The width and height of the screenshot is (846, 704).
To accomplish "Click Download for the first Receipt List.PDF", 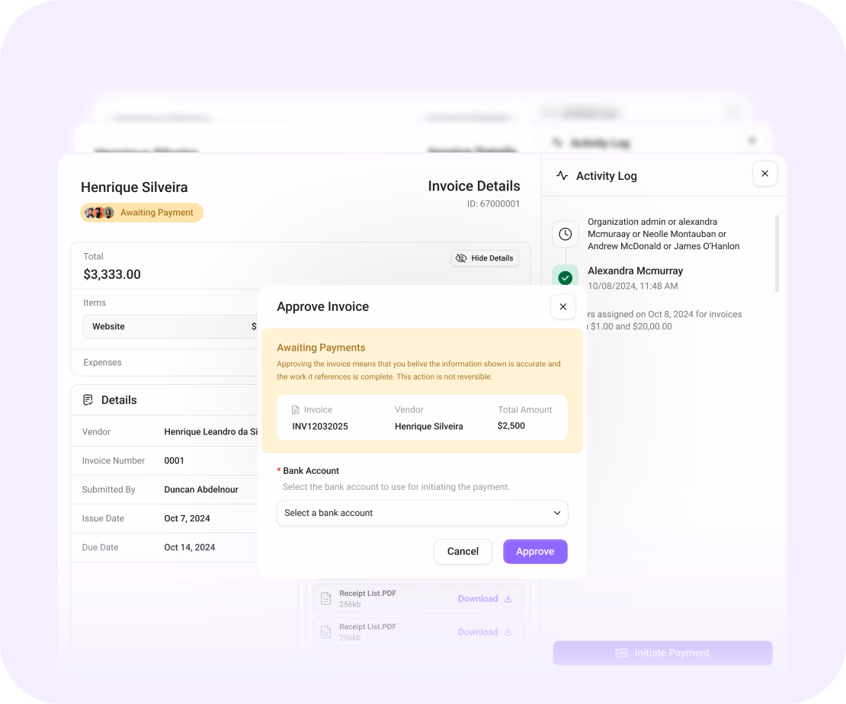I will coord(477,598).
